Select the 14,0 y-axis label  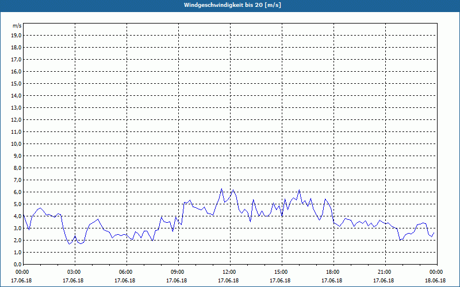point(16,95)
